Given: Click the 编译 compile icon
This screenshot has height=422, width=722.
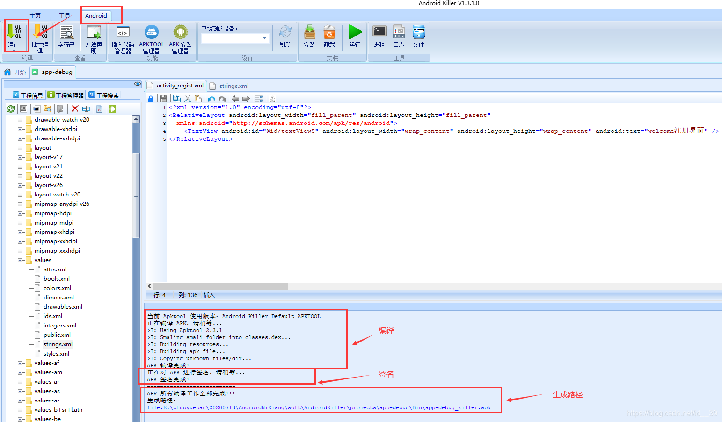Looking at the screenshot, I should [x=14, y=32].
